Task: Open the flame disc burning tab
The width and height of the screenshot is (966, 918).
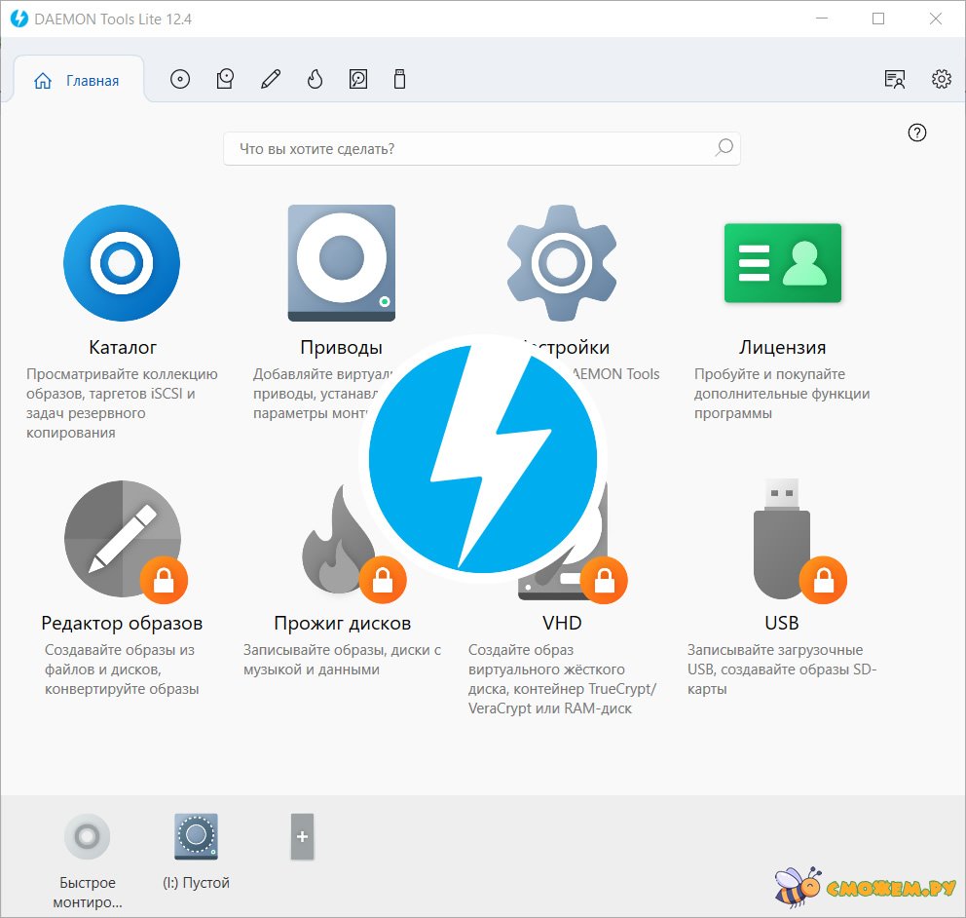Action: 315,80
